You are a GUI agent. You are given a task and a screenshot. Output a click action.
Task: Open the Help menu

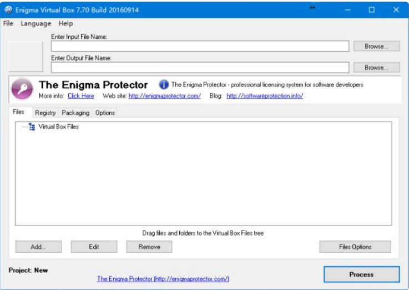coord(65,23)
